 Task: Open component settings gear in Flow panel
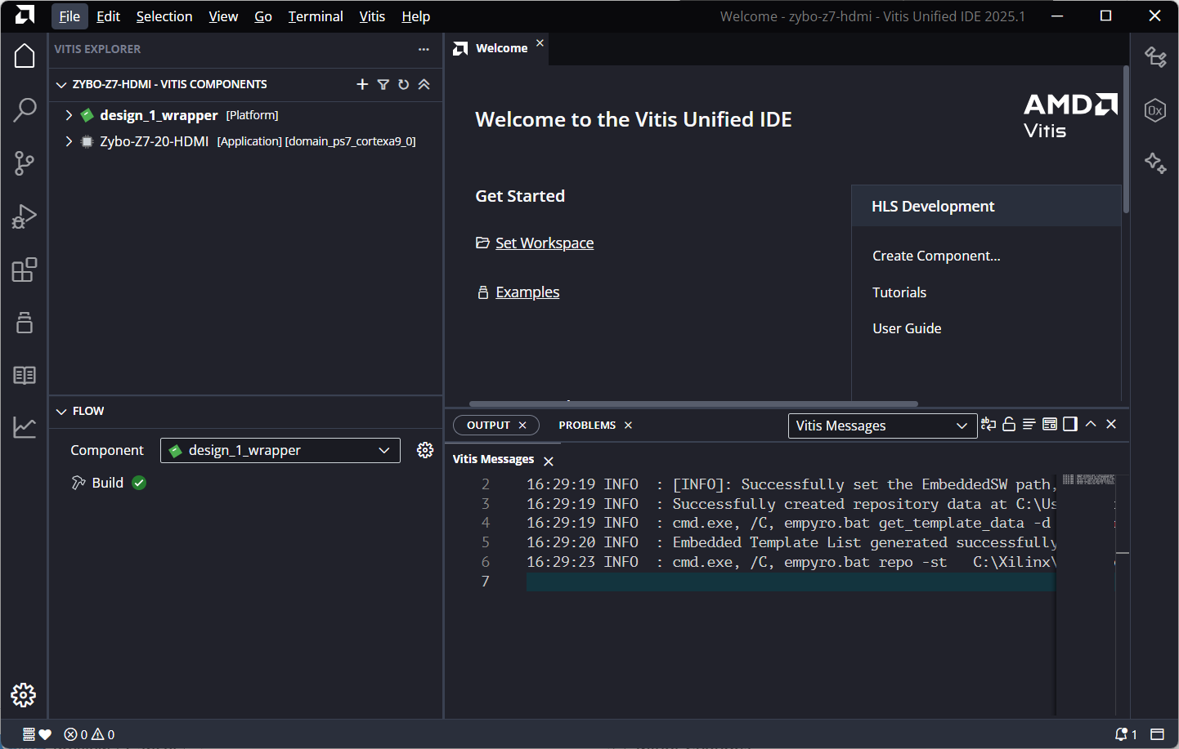tap(425, 450)
